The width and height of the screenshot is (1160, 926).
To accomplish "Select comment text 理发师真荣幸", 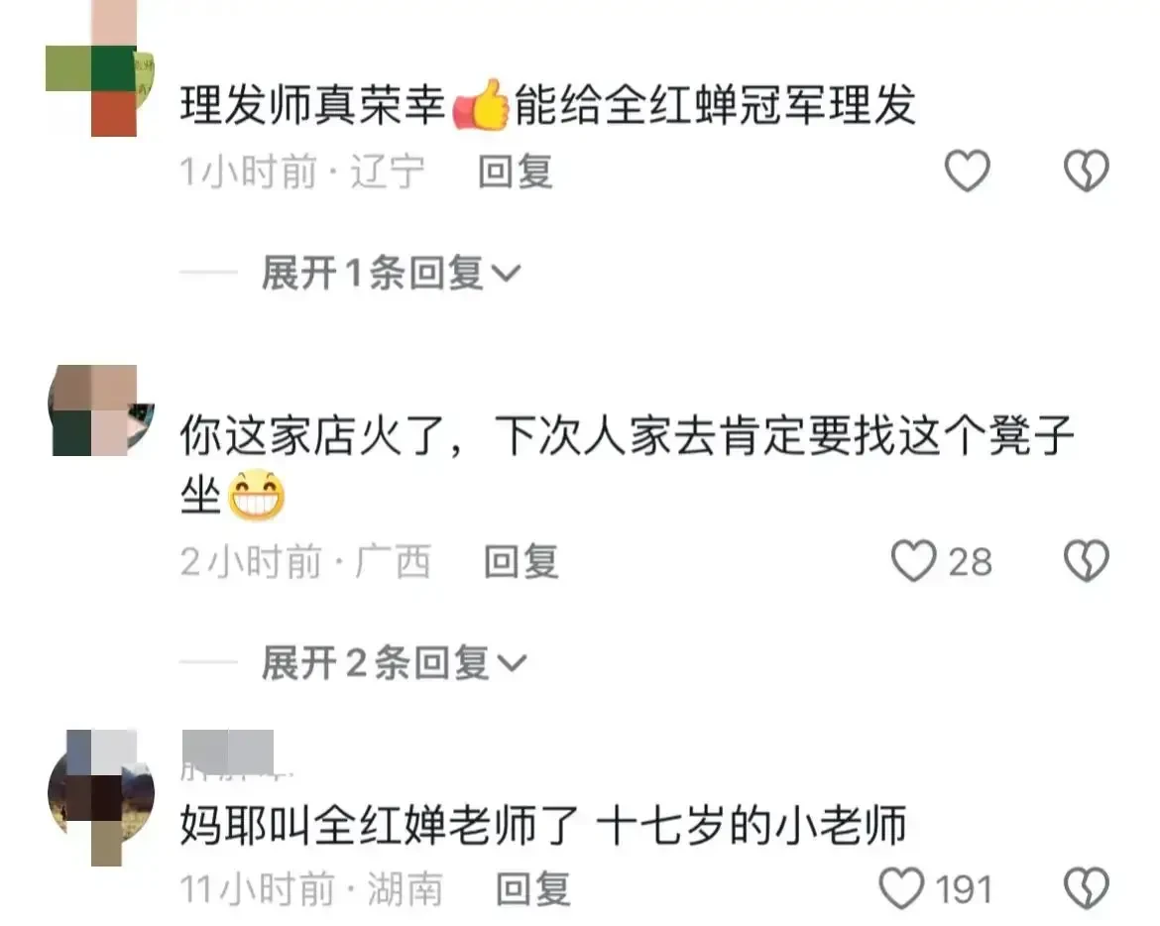I will [313, 104].
